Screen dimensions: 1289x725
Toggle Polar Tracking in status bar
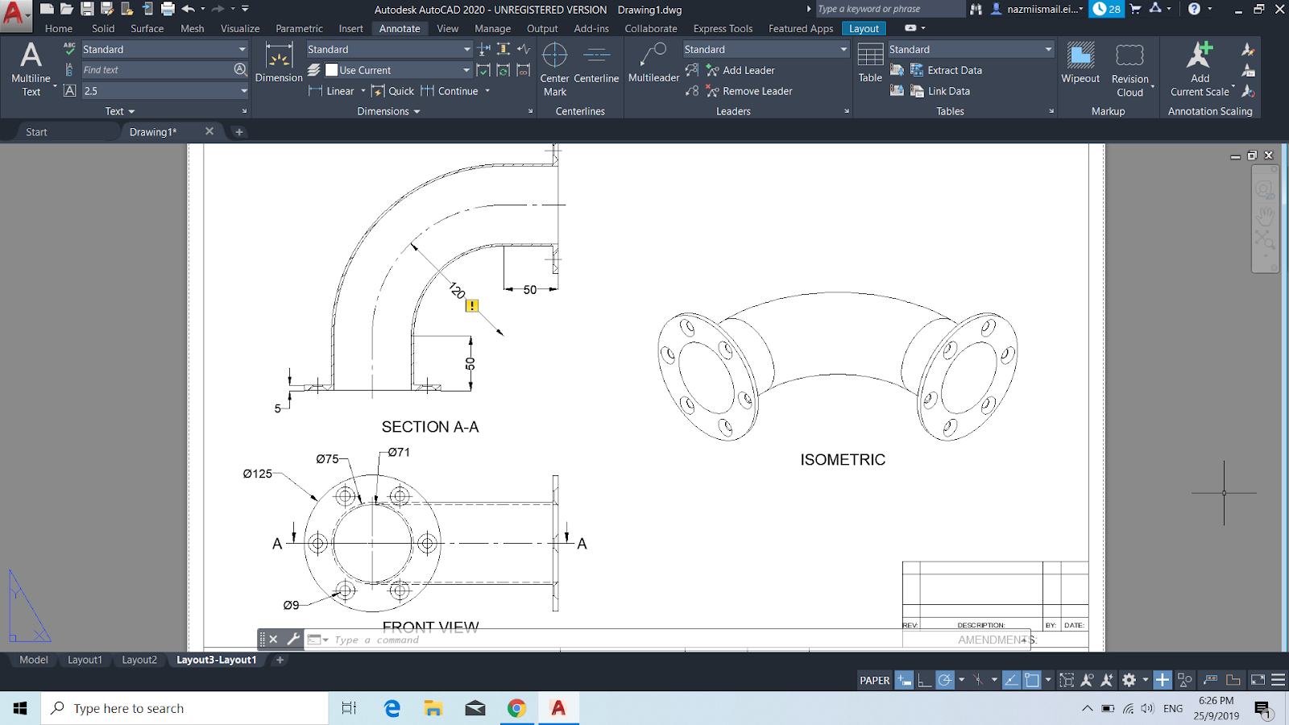click(945, 681)
